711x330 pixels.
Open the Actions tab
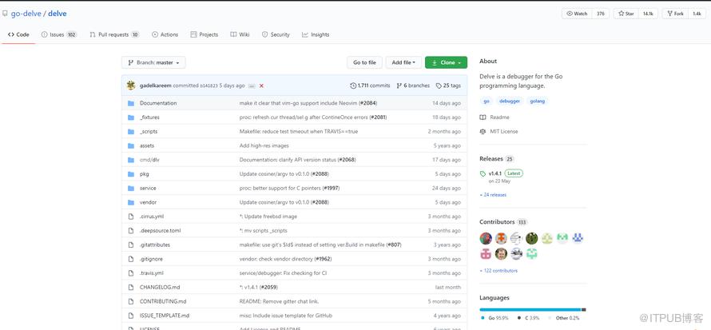(165, 34)
